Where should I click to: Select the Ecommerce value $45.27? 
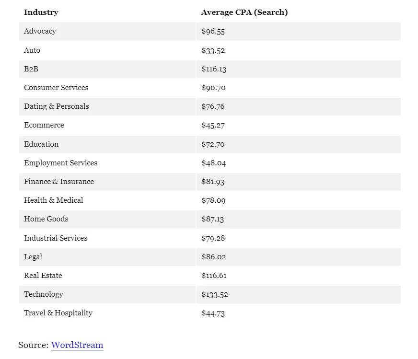point(213,126)
